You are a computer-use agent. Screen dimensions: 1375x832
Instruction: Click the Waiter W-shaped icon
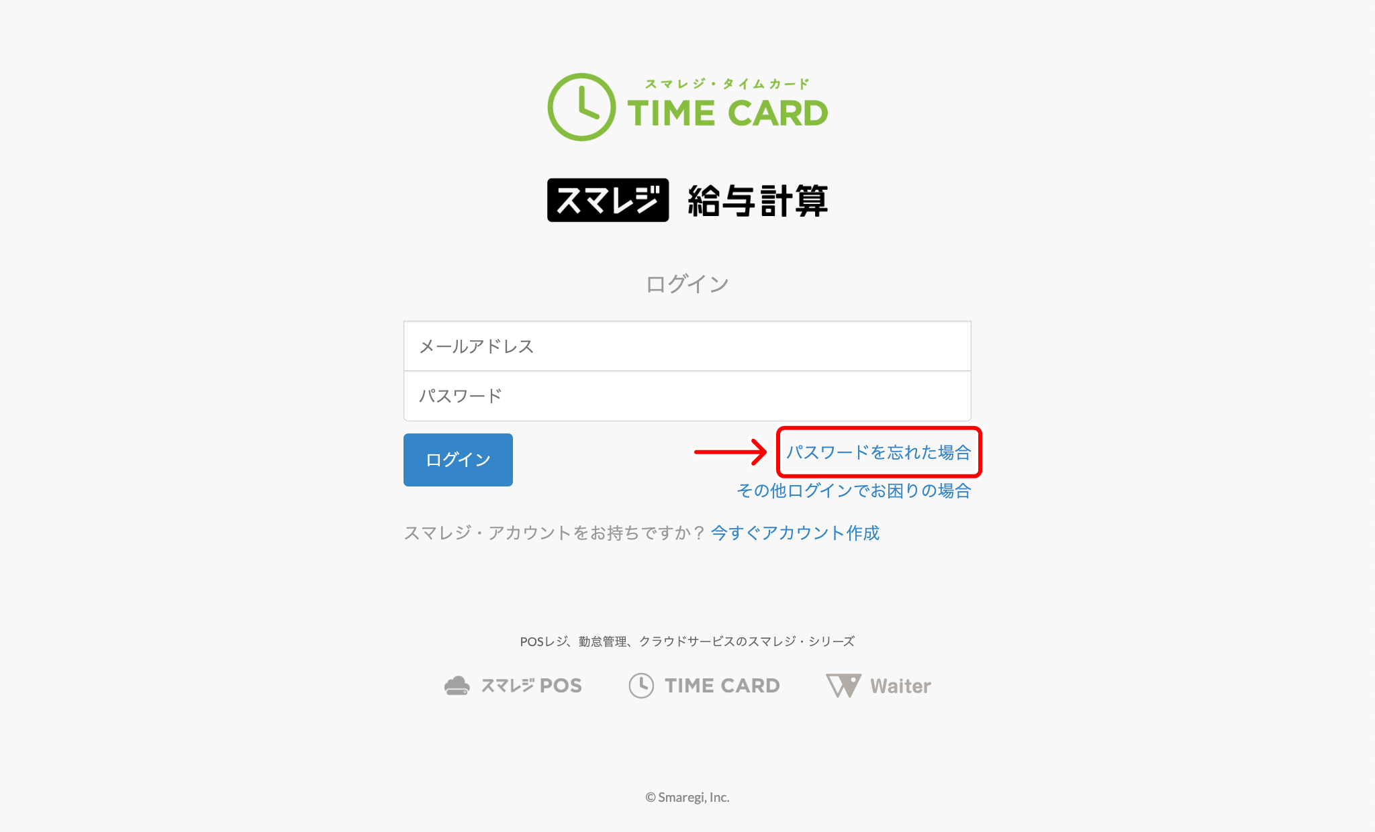(843, 686)
